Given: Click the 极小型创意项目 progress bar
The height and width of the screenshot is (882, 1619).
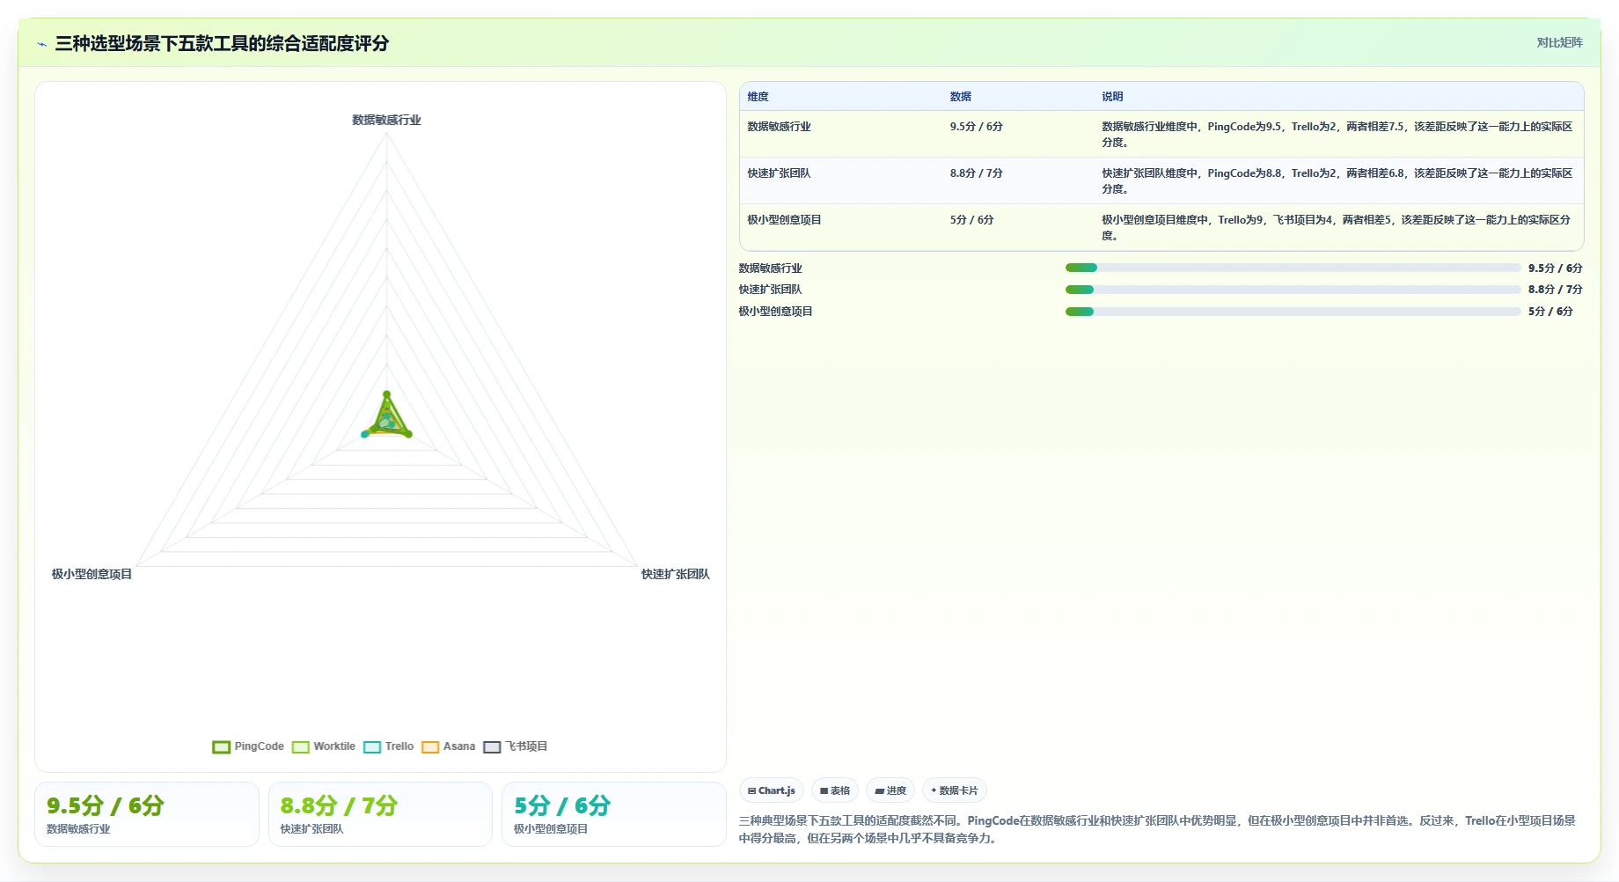Looking at the screenshot, I should click(x=1293, y=312).
